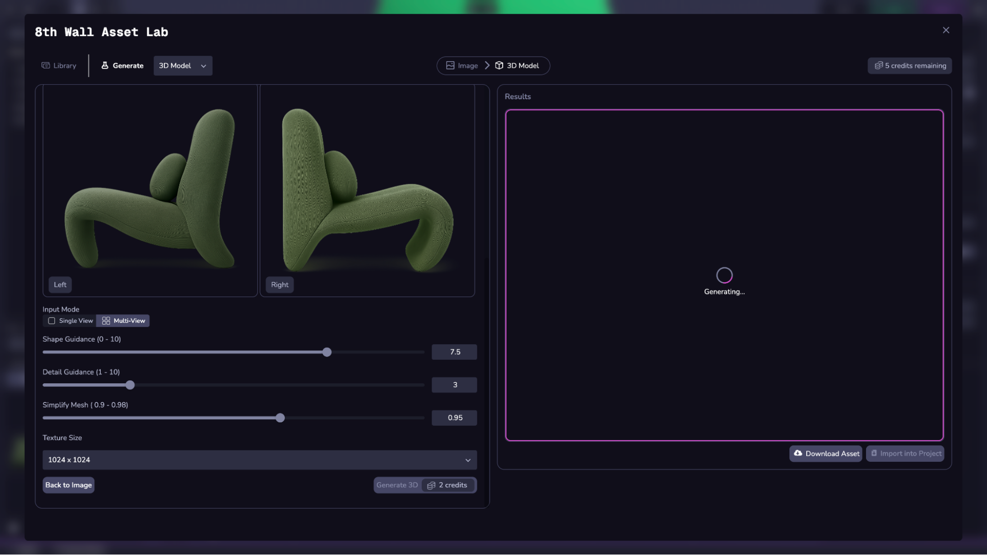Click the credits remaining coin icon
This screenshot has height=555, width=987.
[x=878, y=66]
